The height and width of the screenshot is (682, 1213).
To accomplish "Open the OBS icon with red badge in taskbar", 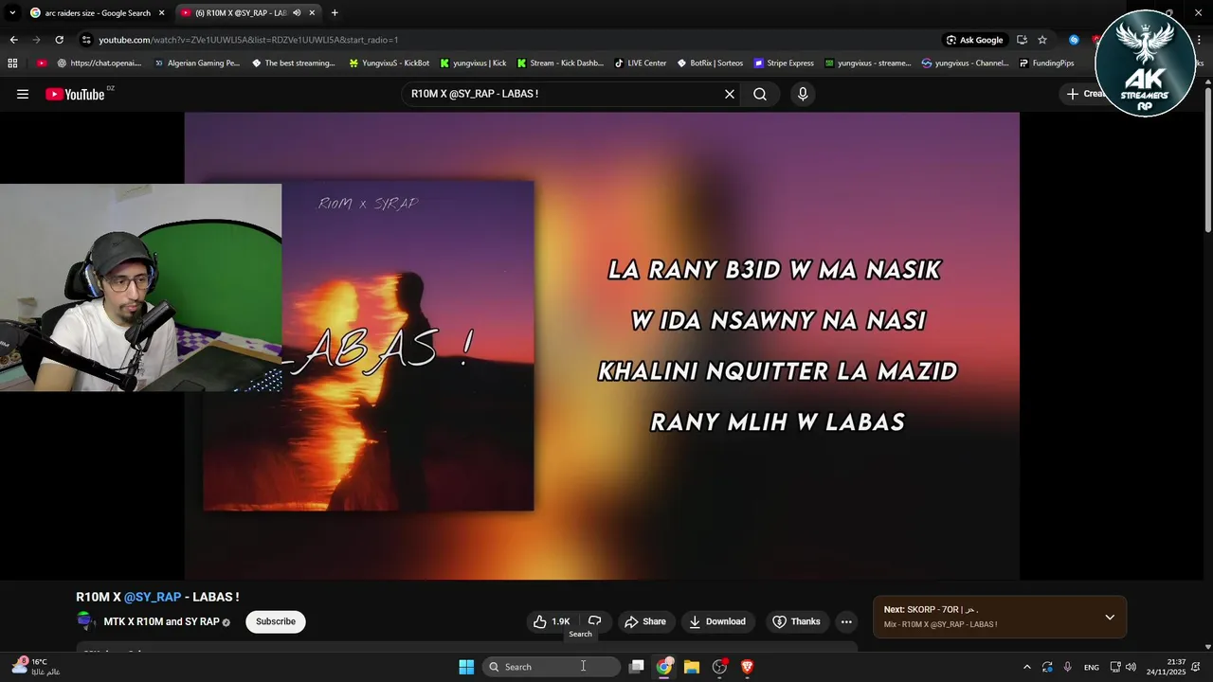I will click(x=719, y=667).
